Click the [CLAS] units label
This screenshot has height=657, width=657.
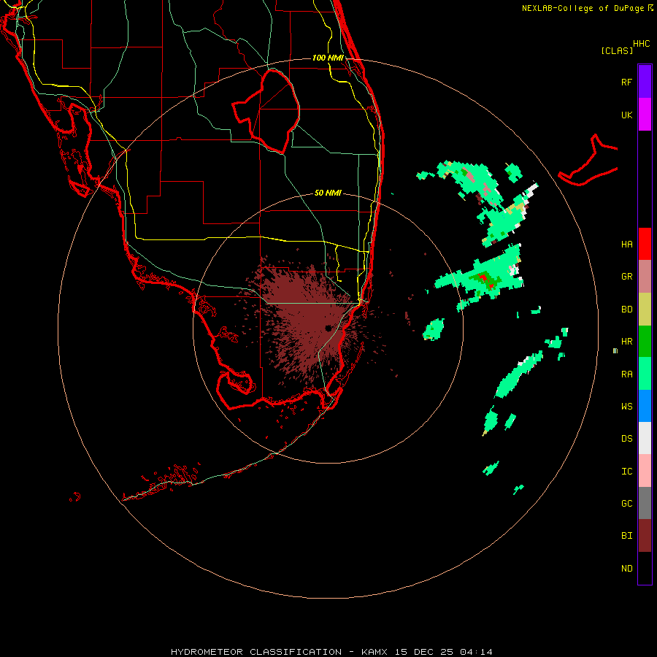617,50
